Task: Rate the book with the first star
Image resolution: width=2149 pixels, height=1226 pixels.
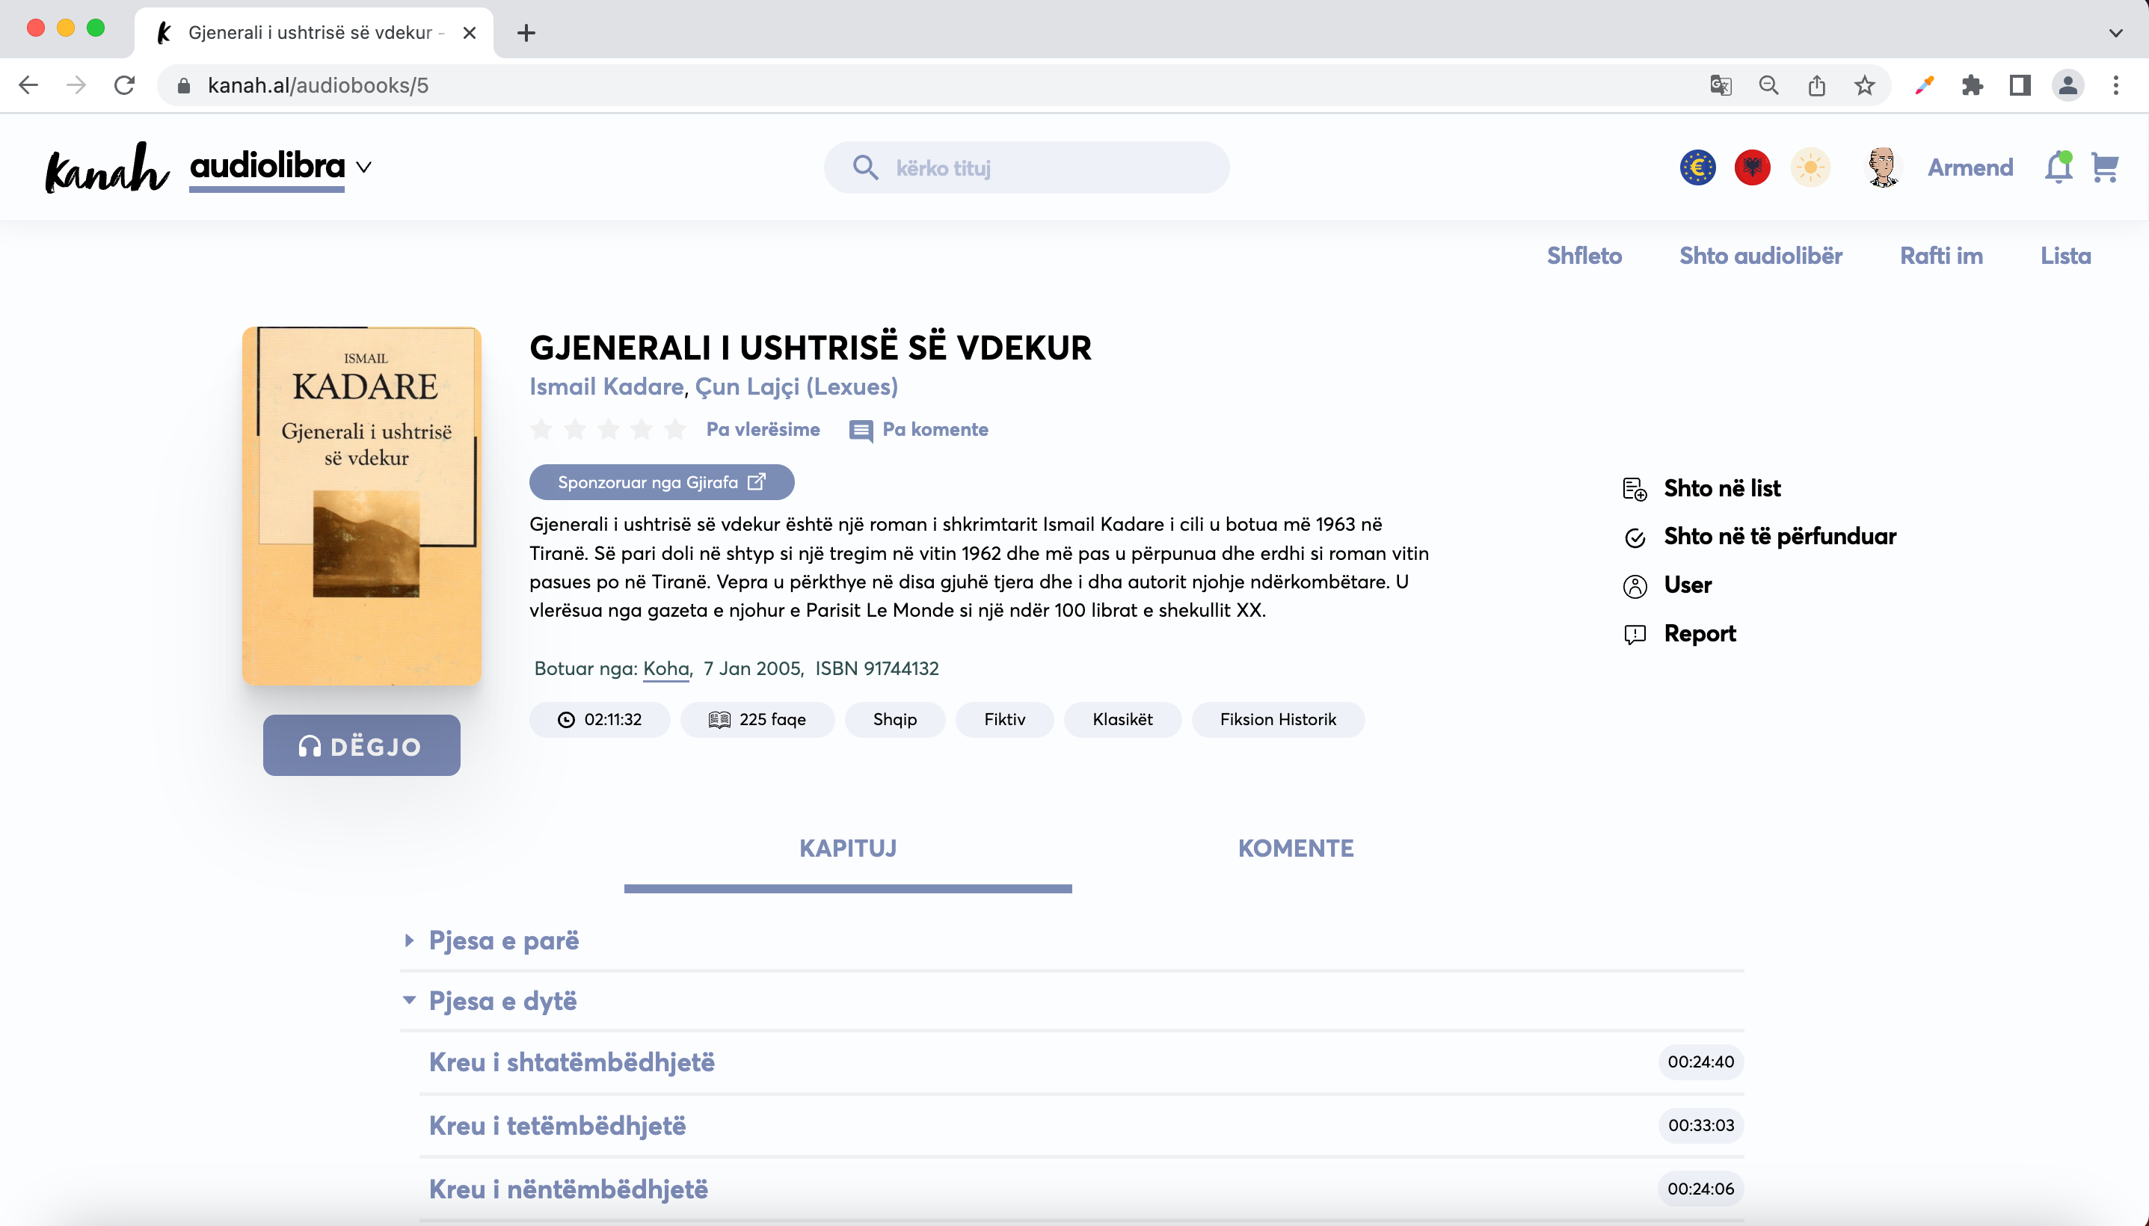Action: click(541, 429)
